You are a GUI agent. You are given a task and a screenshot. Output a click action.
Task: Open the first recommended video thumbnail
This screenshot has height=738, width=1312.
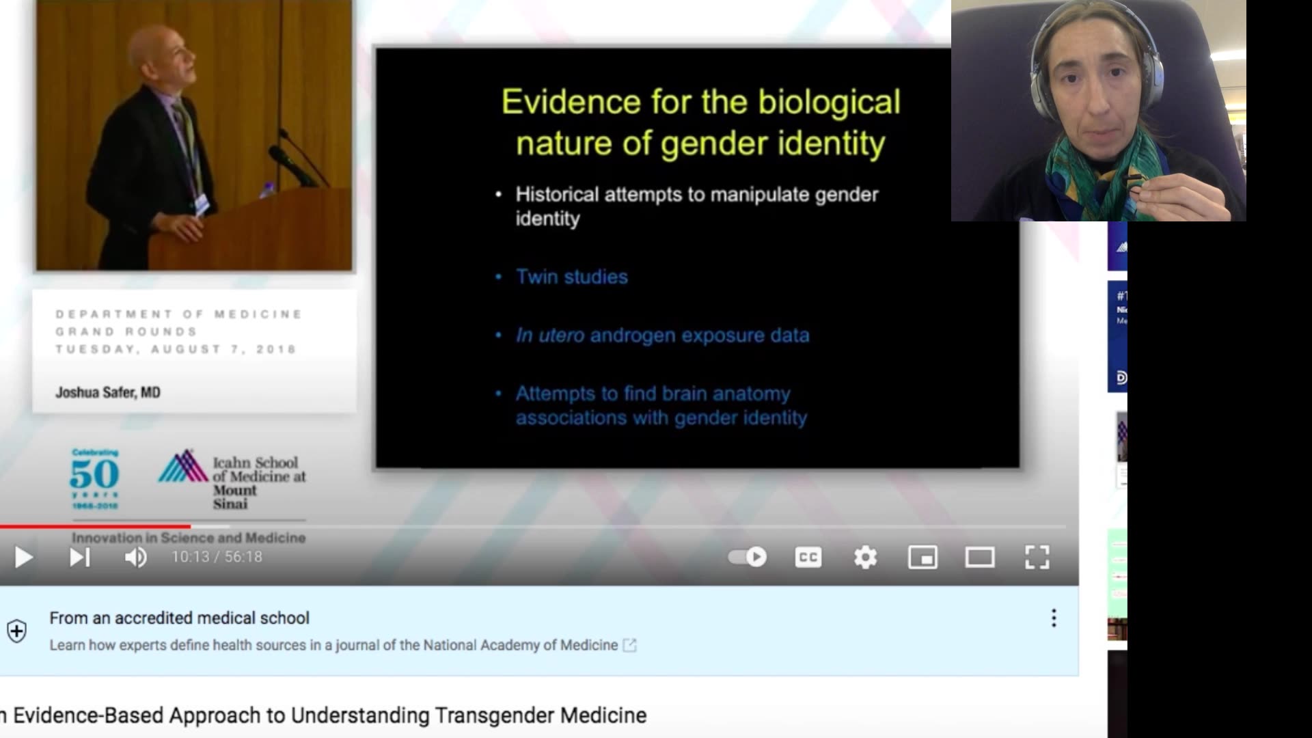coord(1117,246)
